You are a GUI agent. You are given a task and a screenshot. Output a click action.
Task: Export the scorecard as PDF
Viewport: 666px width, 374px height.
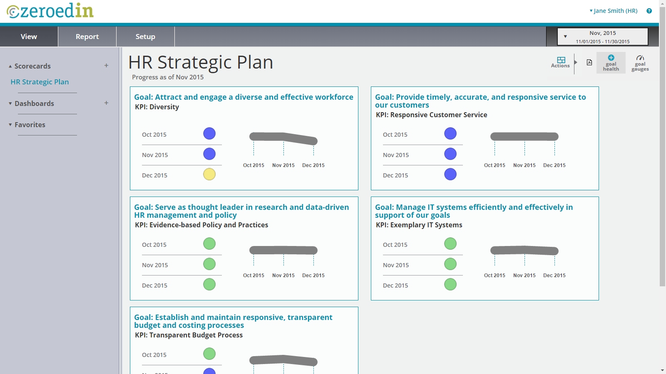pos(589,62)
